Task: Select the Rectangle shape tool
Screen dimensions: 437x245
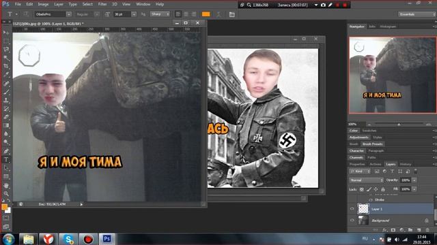Action: point(6,176)
